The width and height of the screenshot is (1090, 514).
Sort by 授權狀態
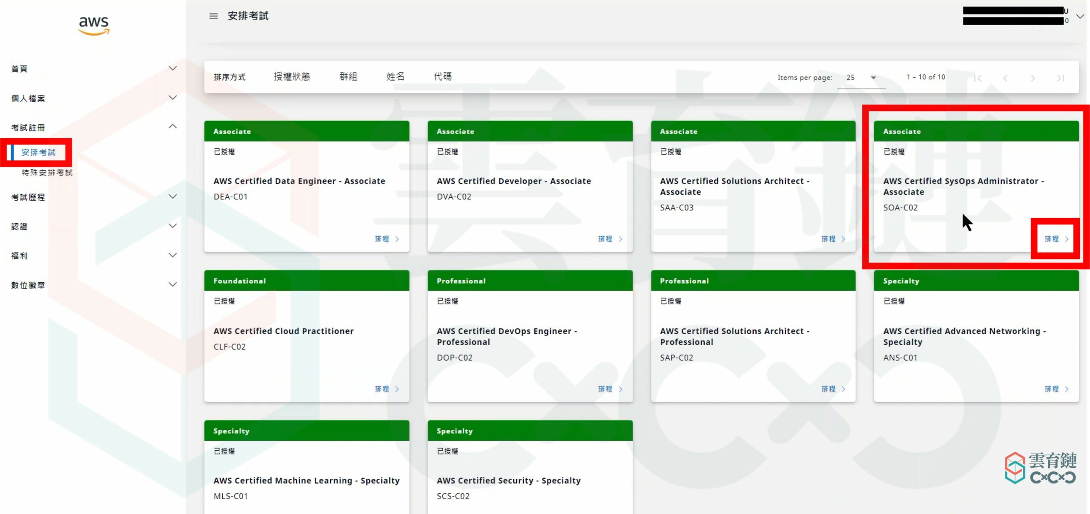[x=292, y=77]
